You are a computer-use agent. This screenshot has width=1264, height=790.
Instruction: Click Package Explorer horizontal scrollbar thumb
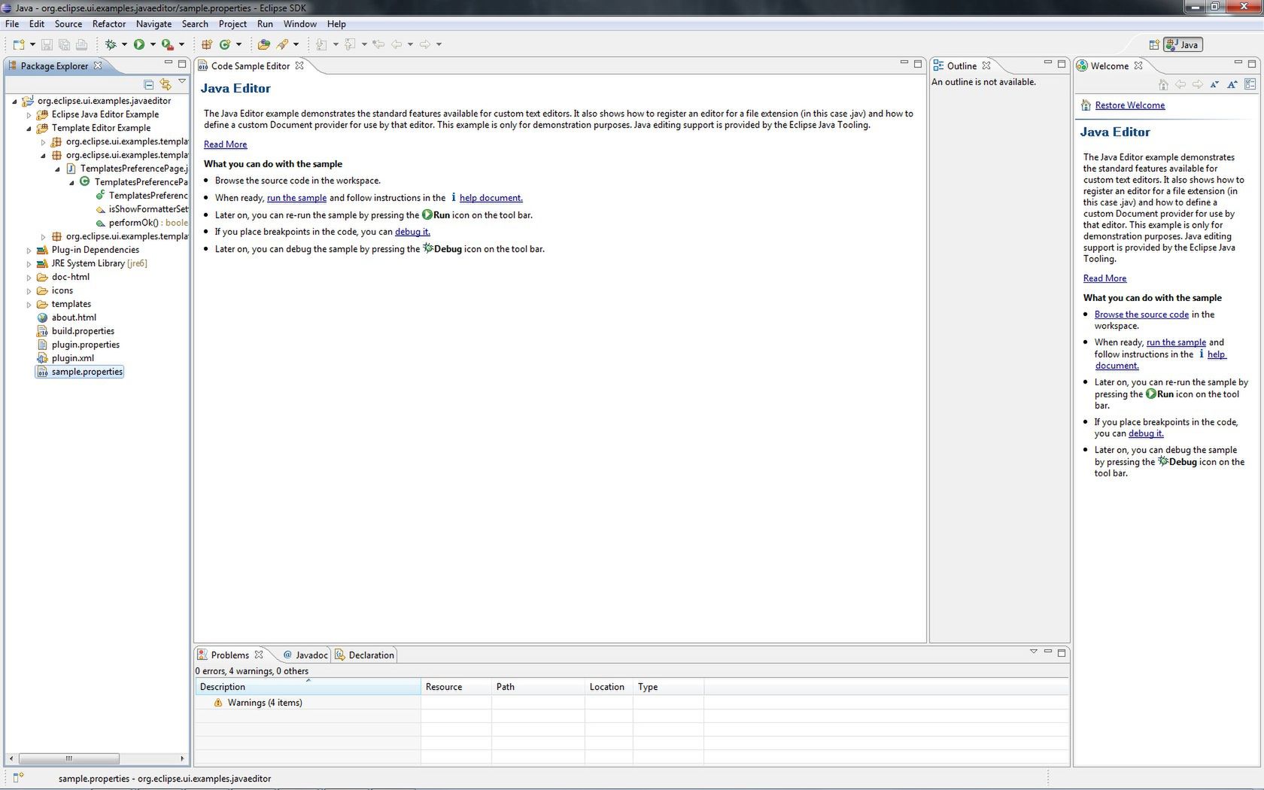click(x=68, y=758)
